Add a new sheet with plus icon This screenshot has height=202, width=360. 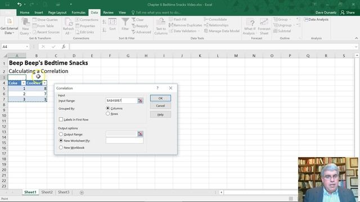click(x=82, y=192)
